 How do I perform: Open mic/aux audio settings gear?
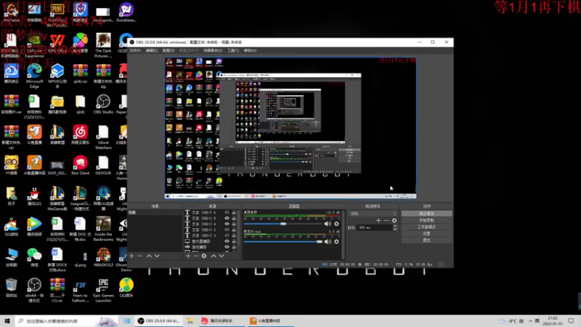336,241
